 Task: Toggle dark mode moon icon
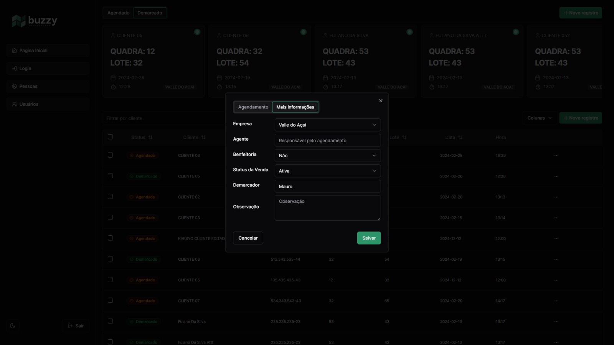coord(13,326)
